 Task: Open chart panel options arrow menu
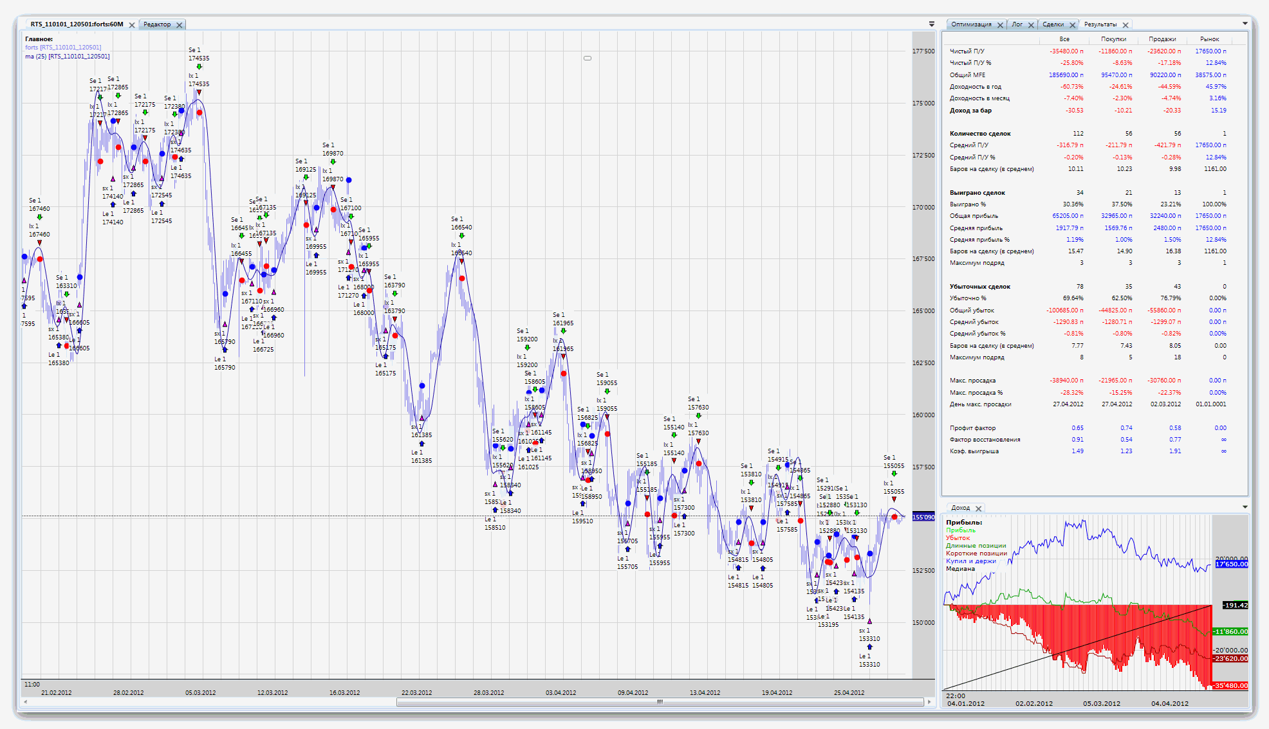(931, 24)
